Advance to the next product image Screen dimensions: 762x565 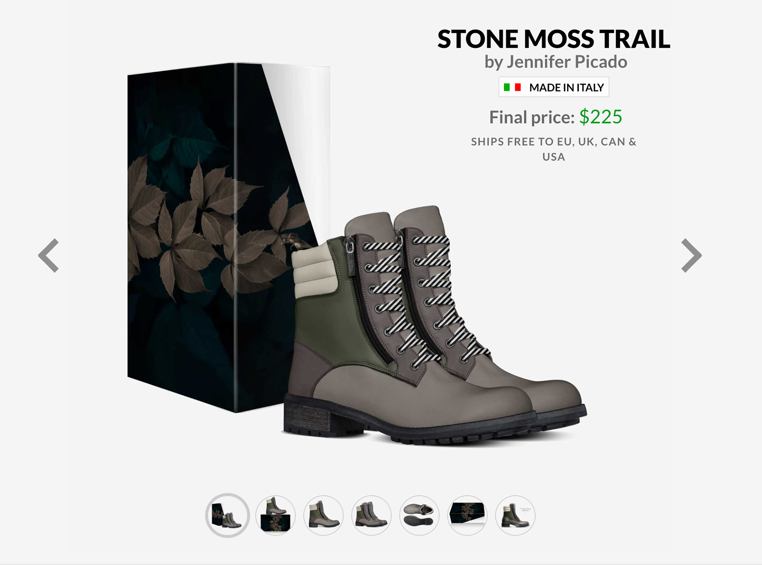point(691,255)
